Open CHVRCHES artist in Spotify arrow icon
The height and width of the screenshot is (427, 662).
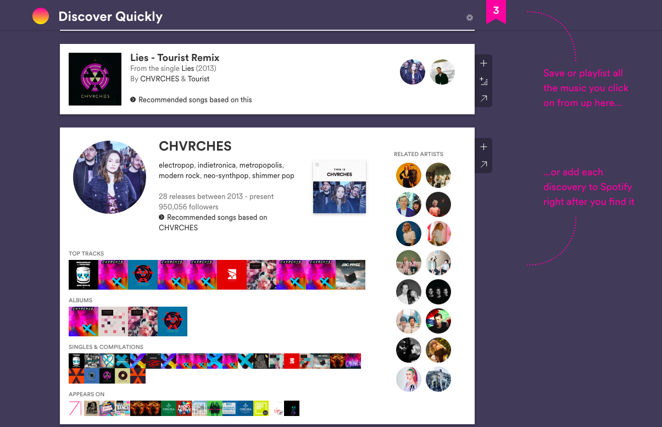point(483,164)
